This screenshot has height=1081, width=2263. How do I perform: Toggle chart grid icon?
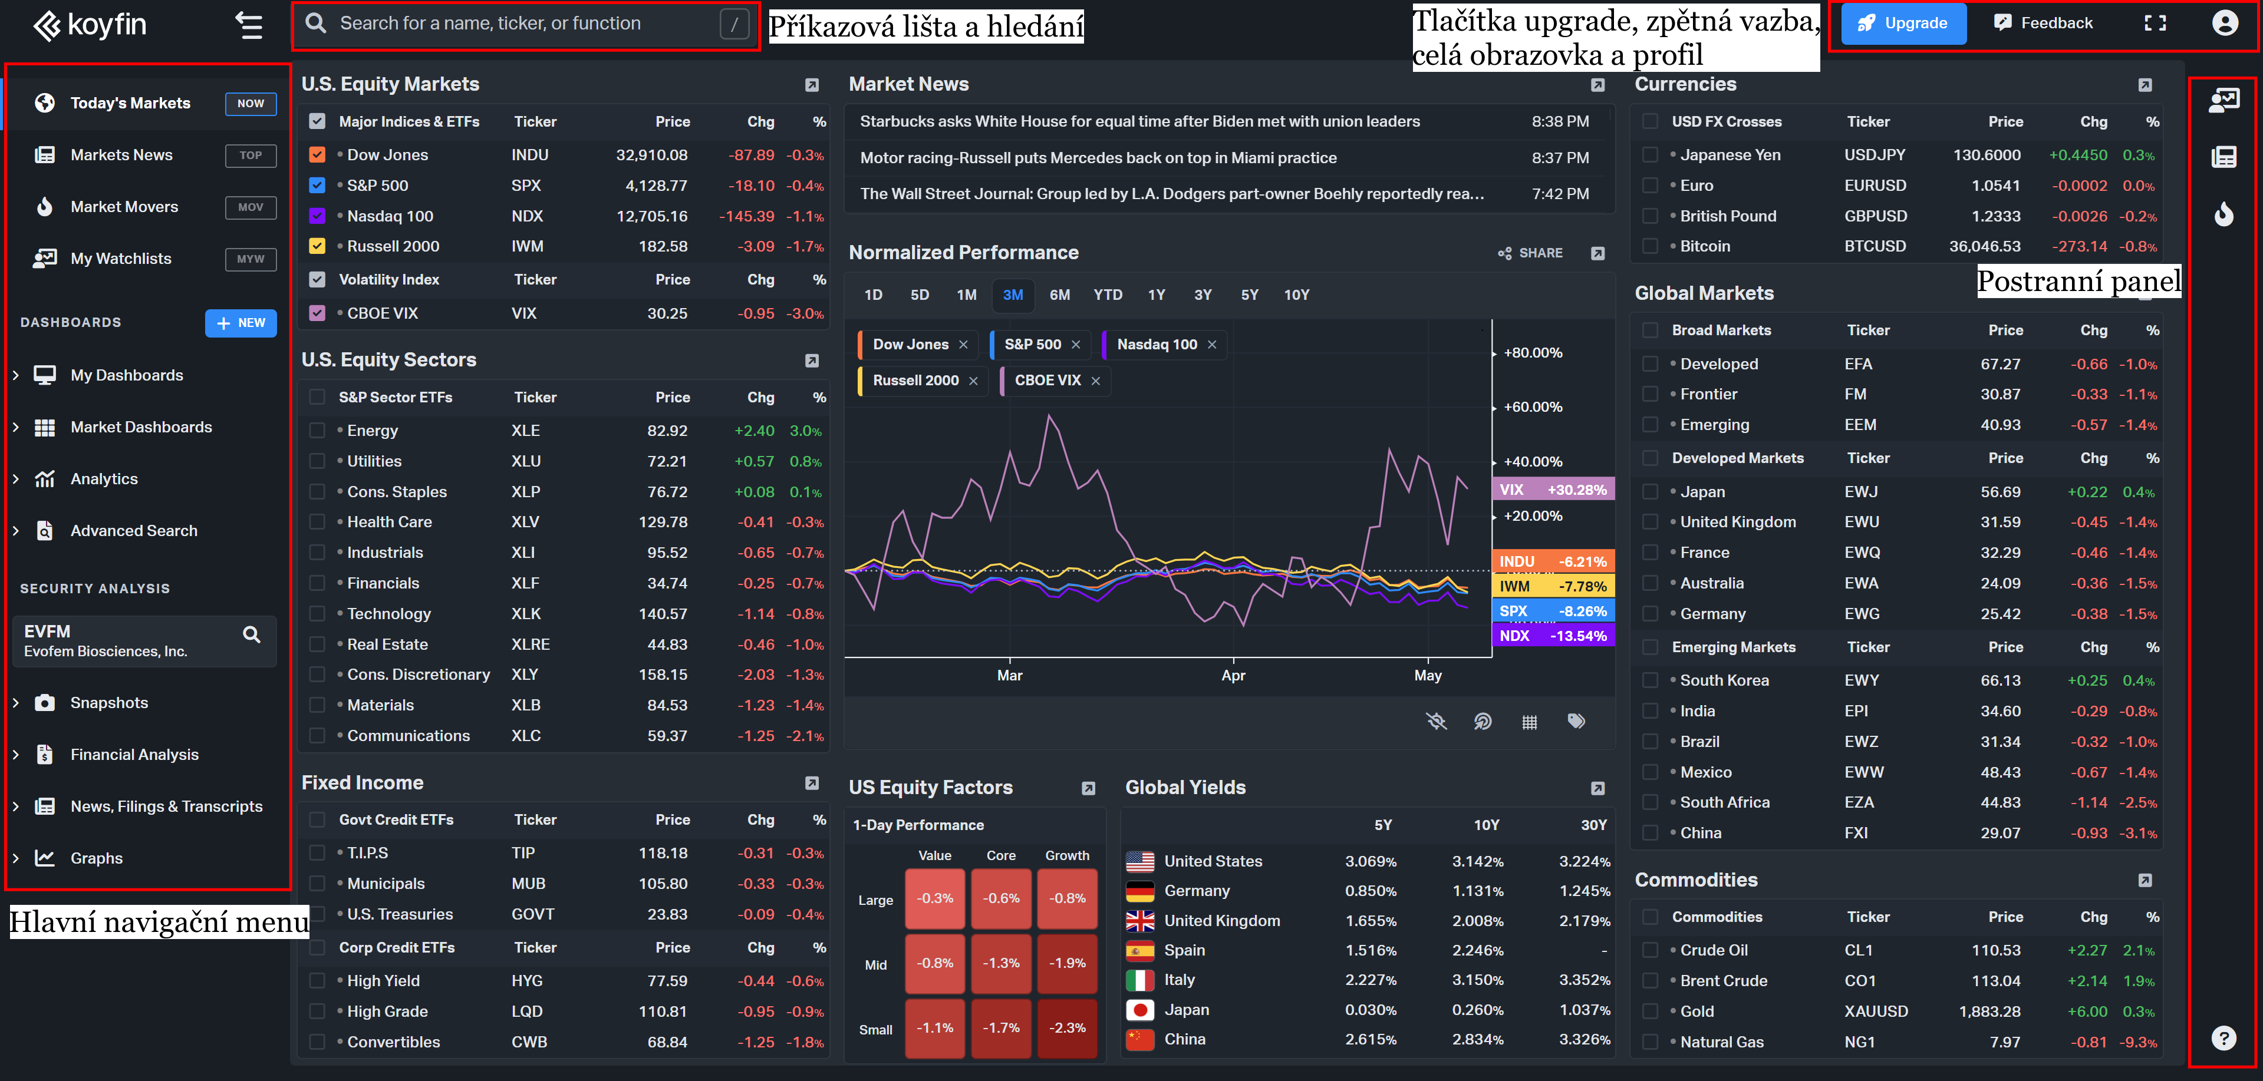1530,722
